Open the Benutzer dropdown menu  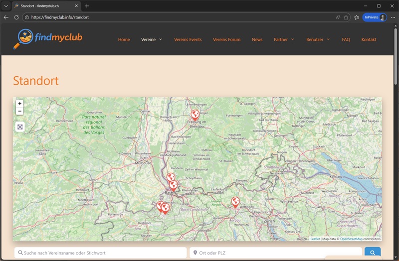tap(318, 39)
